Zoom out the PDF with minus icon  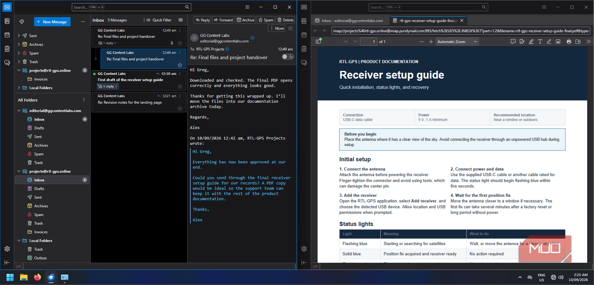pos(422,42)
